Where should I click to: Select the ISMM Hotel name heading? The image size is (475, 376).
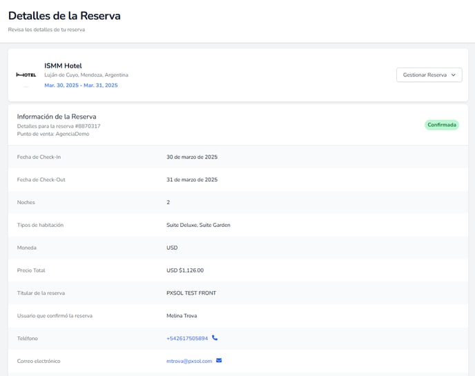63,66
